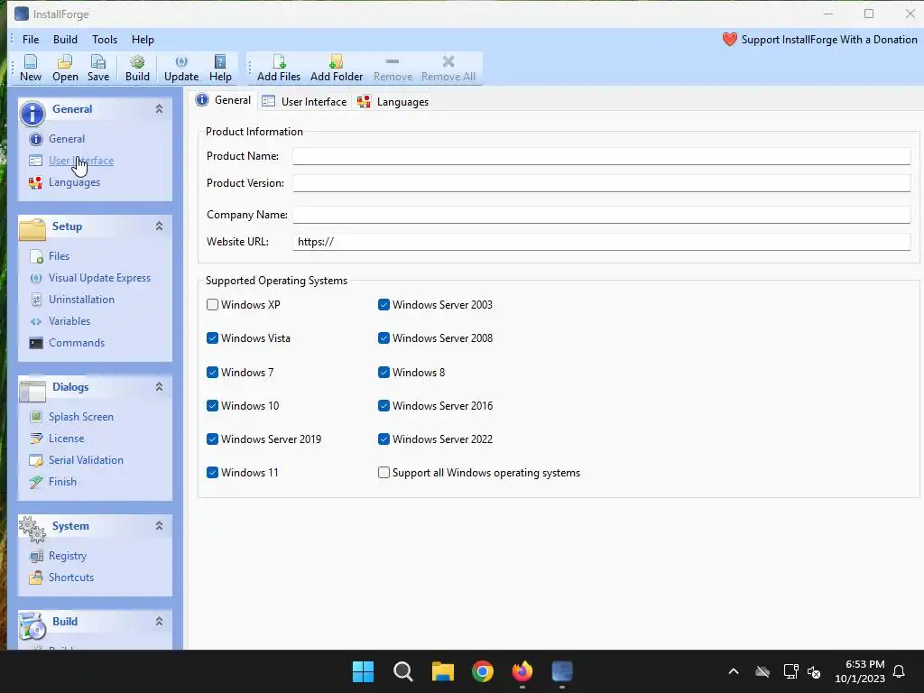The height and width of the screenshot is (693, 924).
Task: Show hidden system tray icons
Action: pyautogui.click(x=734, y=671)
